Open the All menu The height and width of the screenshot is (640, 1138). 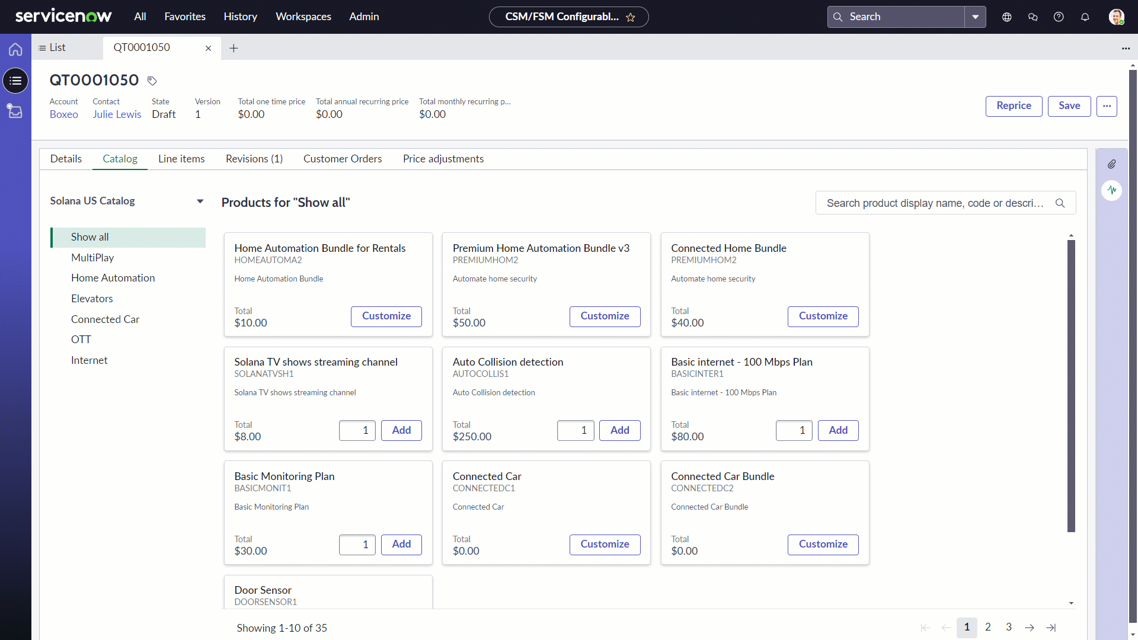[140, 17]
